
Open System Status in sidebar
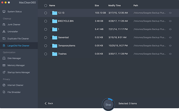(15, 11)
